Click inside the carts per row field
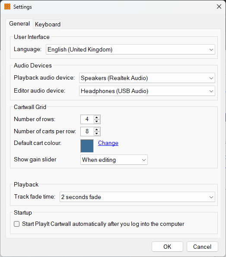226x257 pixels. click(87, 132)
